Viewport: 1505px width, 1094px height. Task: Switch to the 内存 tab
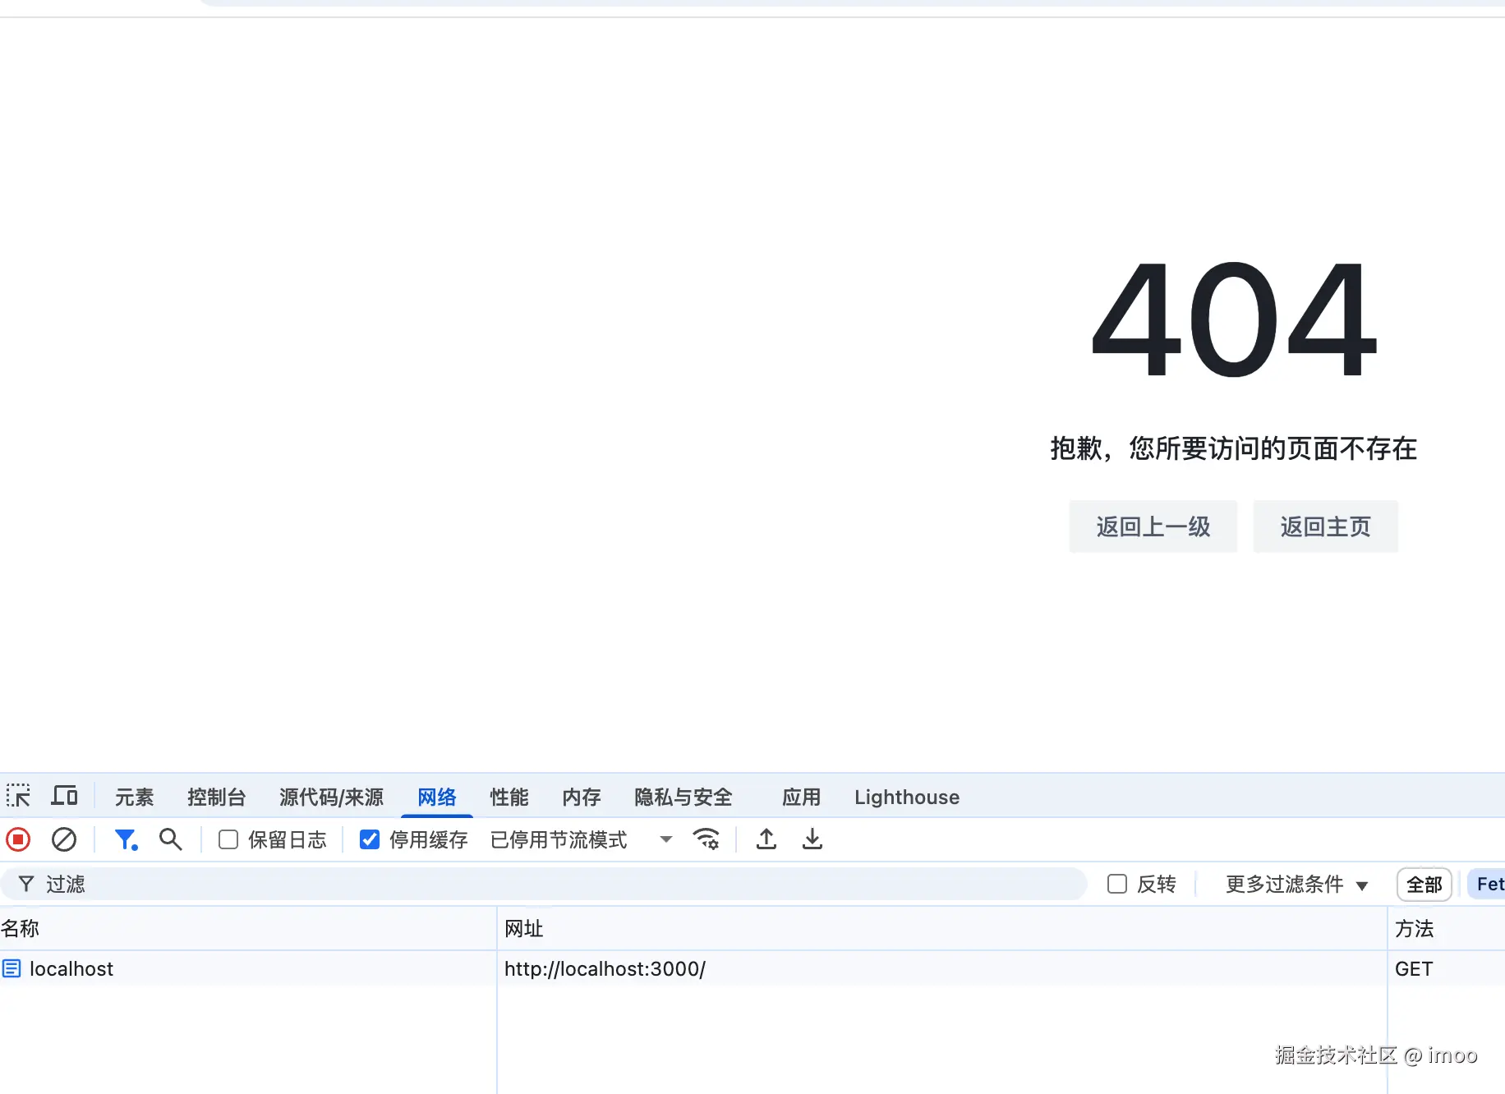pos(581,797)
